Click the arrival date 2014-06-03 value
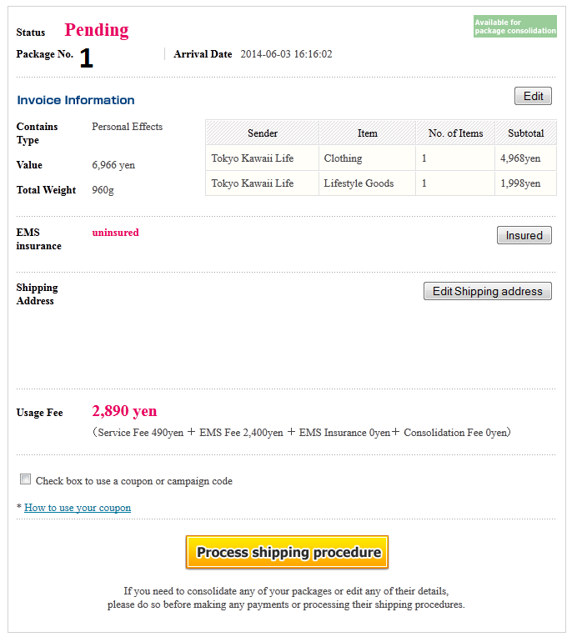The width and height of the screenshot is (577, 642). pos(286,54)
